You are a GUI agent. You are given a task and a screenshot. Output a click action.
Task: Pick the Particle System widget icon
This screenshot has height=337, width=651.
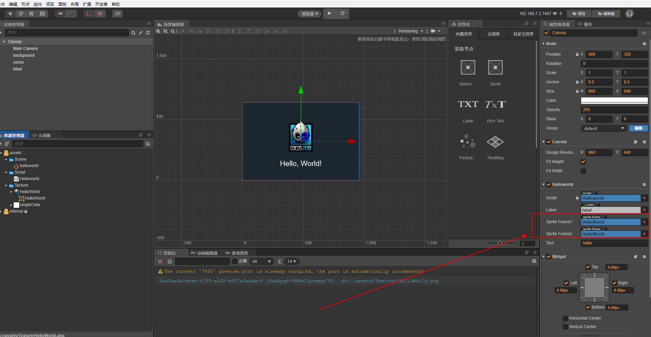[x=468, y=141]
